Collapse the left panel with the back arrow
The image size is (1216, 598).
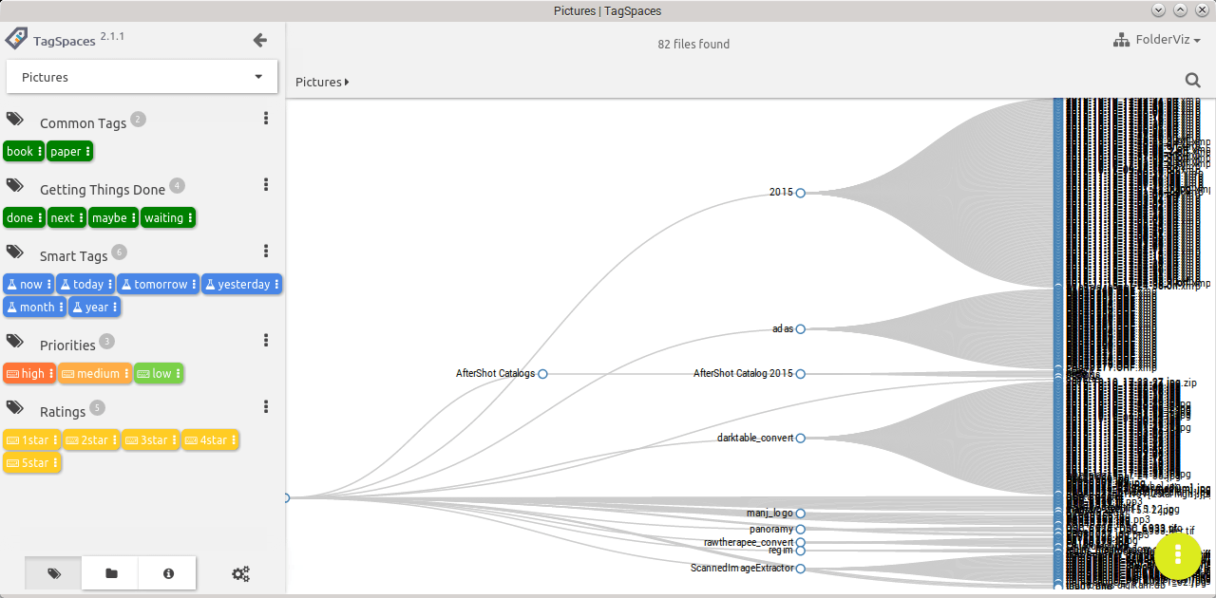260,40
